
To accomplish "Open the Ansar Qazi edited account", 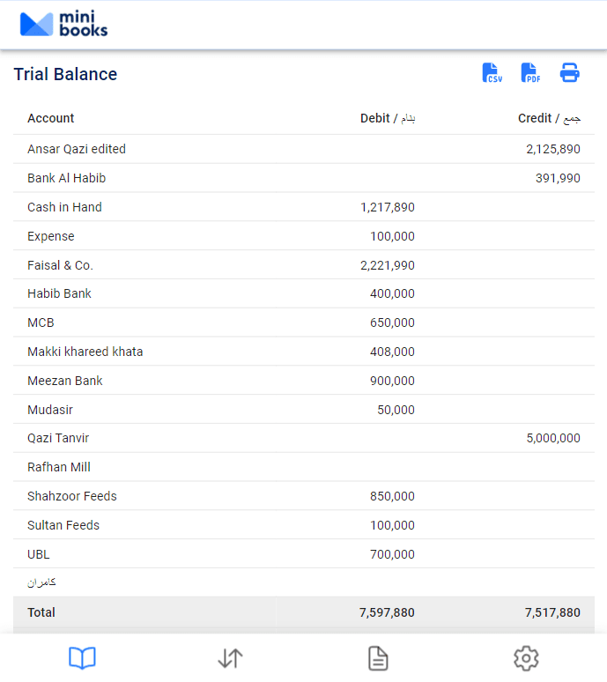I will click(77, 149).
